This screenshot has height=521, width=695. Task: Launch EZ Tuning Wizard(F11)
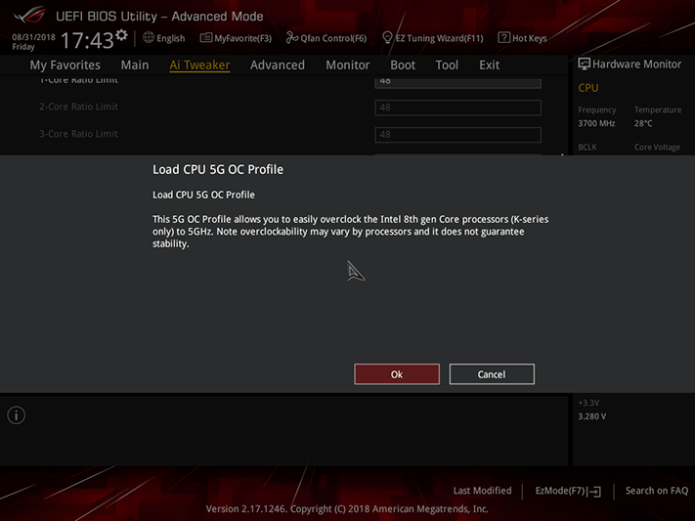pyautogui.click(x=439, y=38)
